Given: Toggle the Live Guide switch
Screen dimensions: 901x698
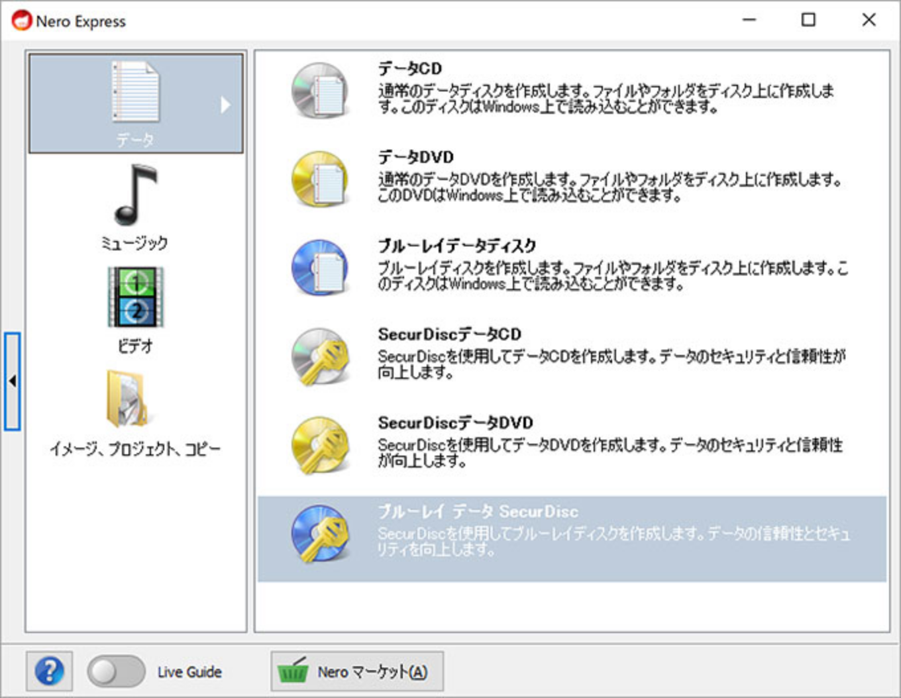Looking at the screenshot, I should [x=116, y=672].
